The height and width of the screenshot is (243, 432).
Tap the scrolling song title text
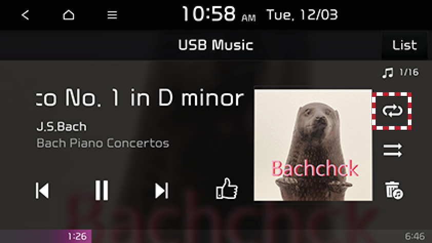[140, 98]
